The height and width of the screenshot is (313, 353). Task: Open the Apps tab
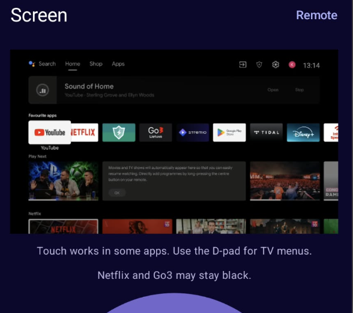tap(118, 64)
